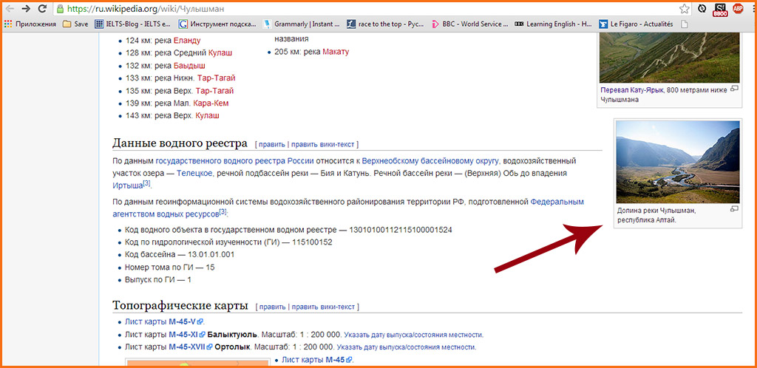Viewport: 757px width, 368px height.
Task: Open the Le Figaro Actualités bookmark
Action: click(637, 24)
